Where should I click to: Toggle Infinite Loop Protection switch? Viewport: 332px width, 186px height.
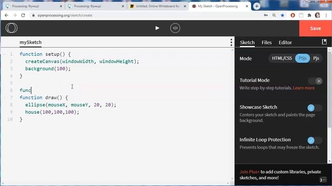click(x=315, y=140)
